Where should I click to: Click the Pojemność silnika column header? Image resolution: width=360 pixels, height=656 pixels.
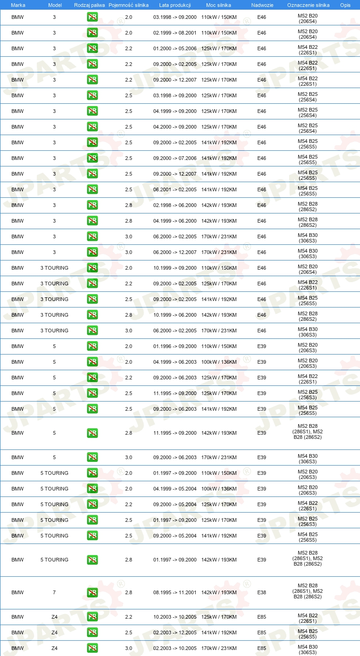(x=128, y=5)
